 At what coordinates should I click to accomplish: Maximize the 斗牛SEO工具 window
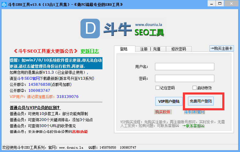(x=220, y=4)
